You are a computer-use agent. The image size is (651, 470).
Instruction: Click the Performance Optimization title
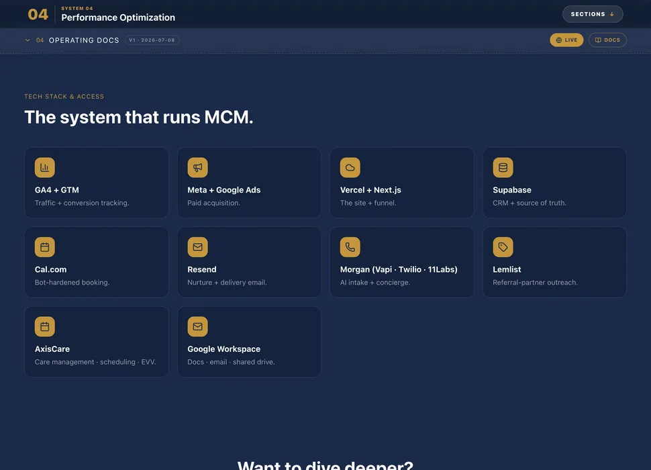coord(118,17)
